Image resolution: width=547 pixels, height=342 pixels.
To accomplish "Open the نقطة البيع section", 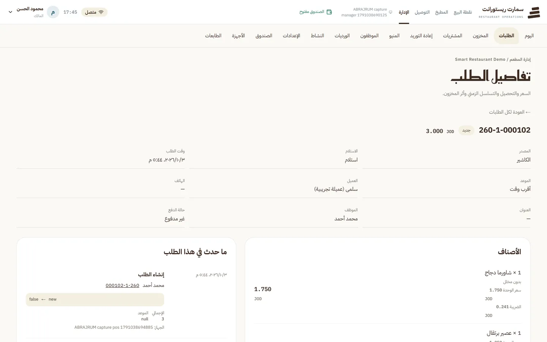I will tap(463, 12).
